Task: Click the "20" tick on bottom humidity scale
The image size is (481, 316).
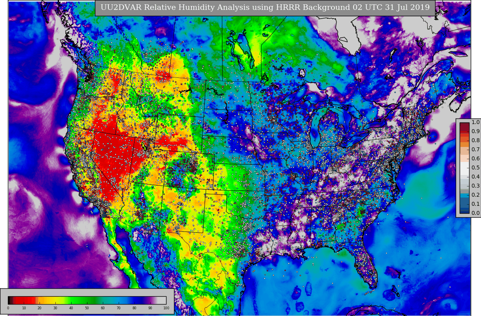Action: (x=40, y=308)
